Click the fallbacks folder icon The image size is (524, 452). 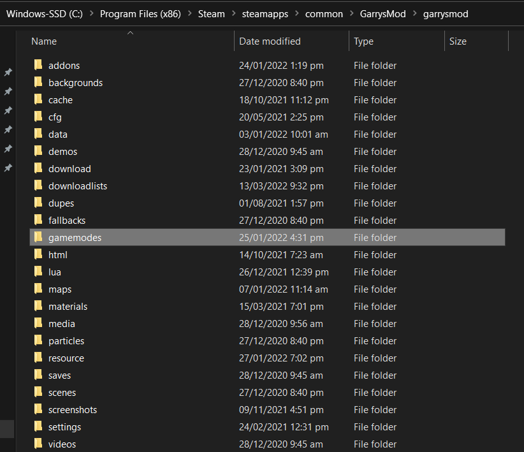coord(38,220)
